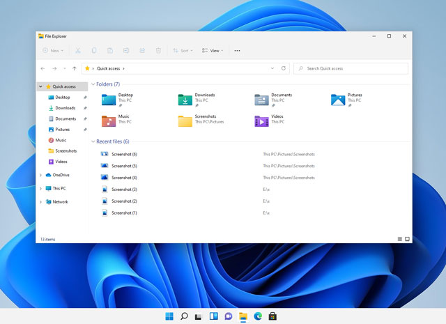Image resolution: width=446 pixels, height=324 pixels.
Task: Open Microsoft Store from the taskbar
Action: click(272, 316)
